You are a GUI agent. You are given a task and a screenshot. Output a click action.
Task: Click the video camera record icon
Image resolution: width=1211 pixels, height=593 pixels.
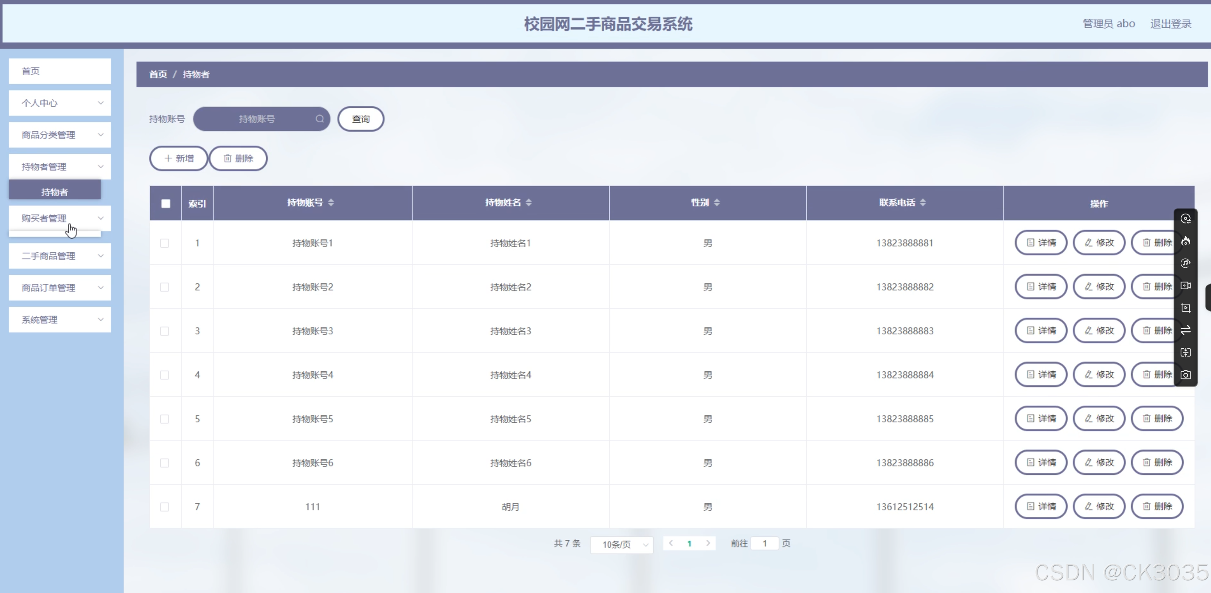[x=1185, y=285]
